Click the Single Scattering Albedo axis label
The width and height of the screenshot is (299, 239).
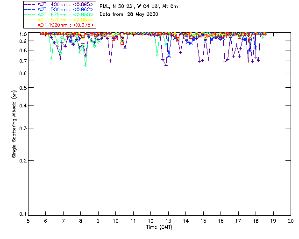click(14, 124)
